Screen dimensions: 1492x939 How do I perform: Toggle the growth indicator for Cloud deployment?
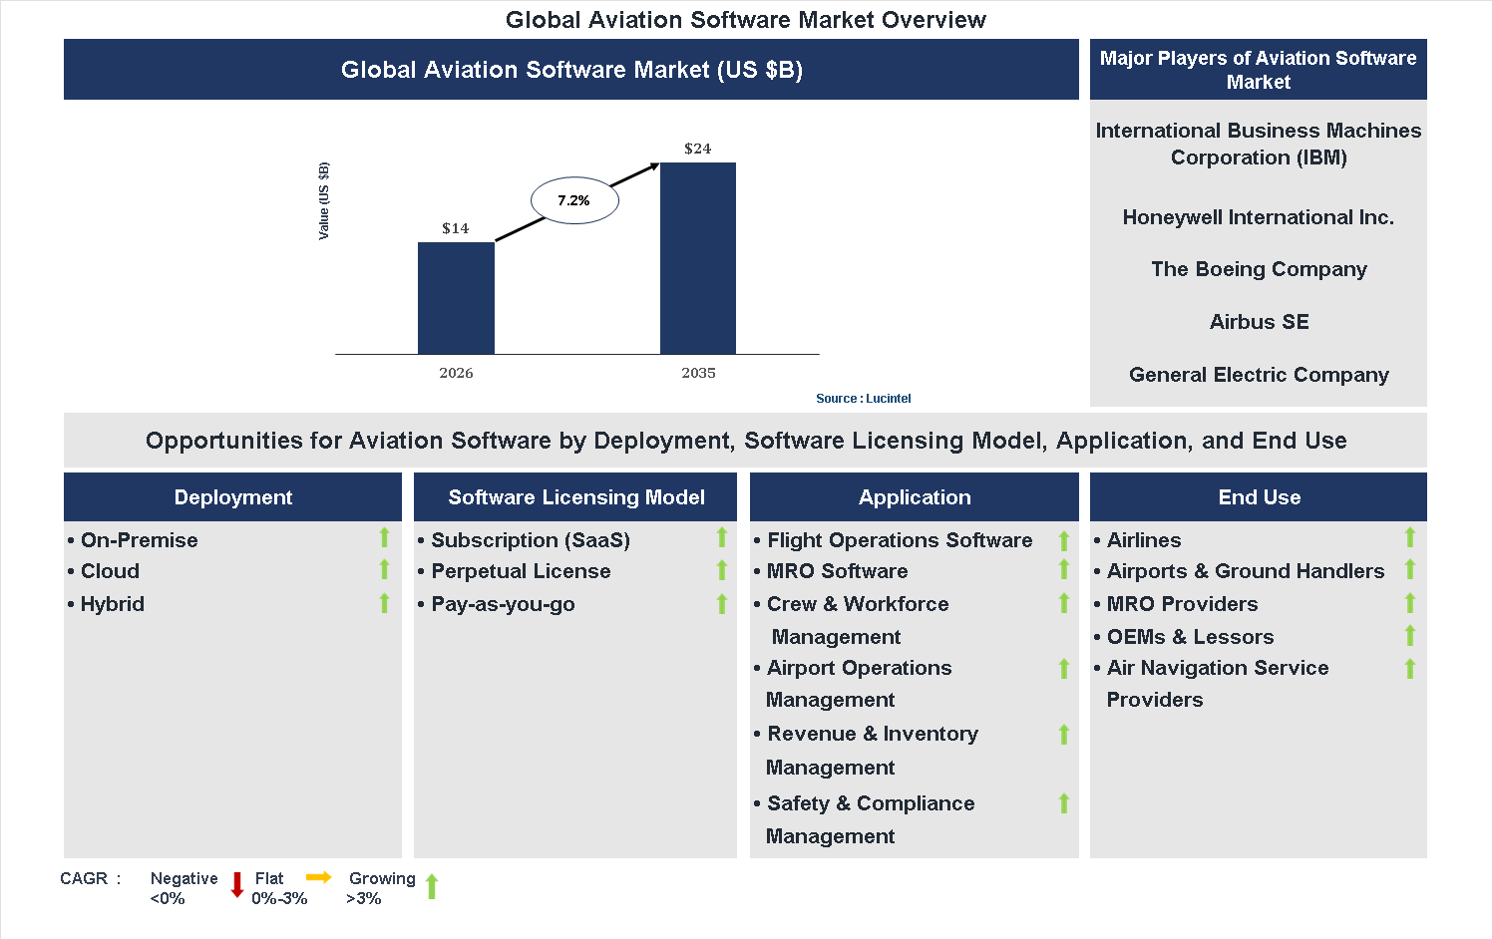point(384,570)
